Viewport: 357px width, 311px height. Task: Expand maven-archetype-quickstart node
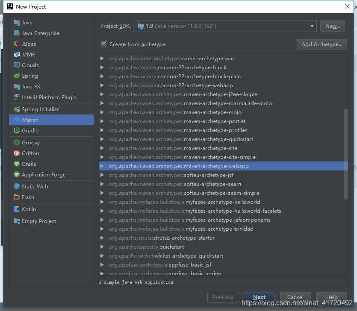(102, 139)
